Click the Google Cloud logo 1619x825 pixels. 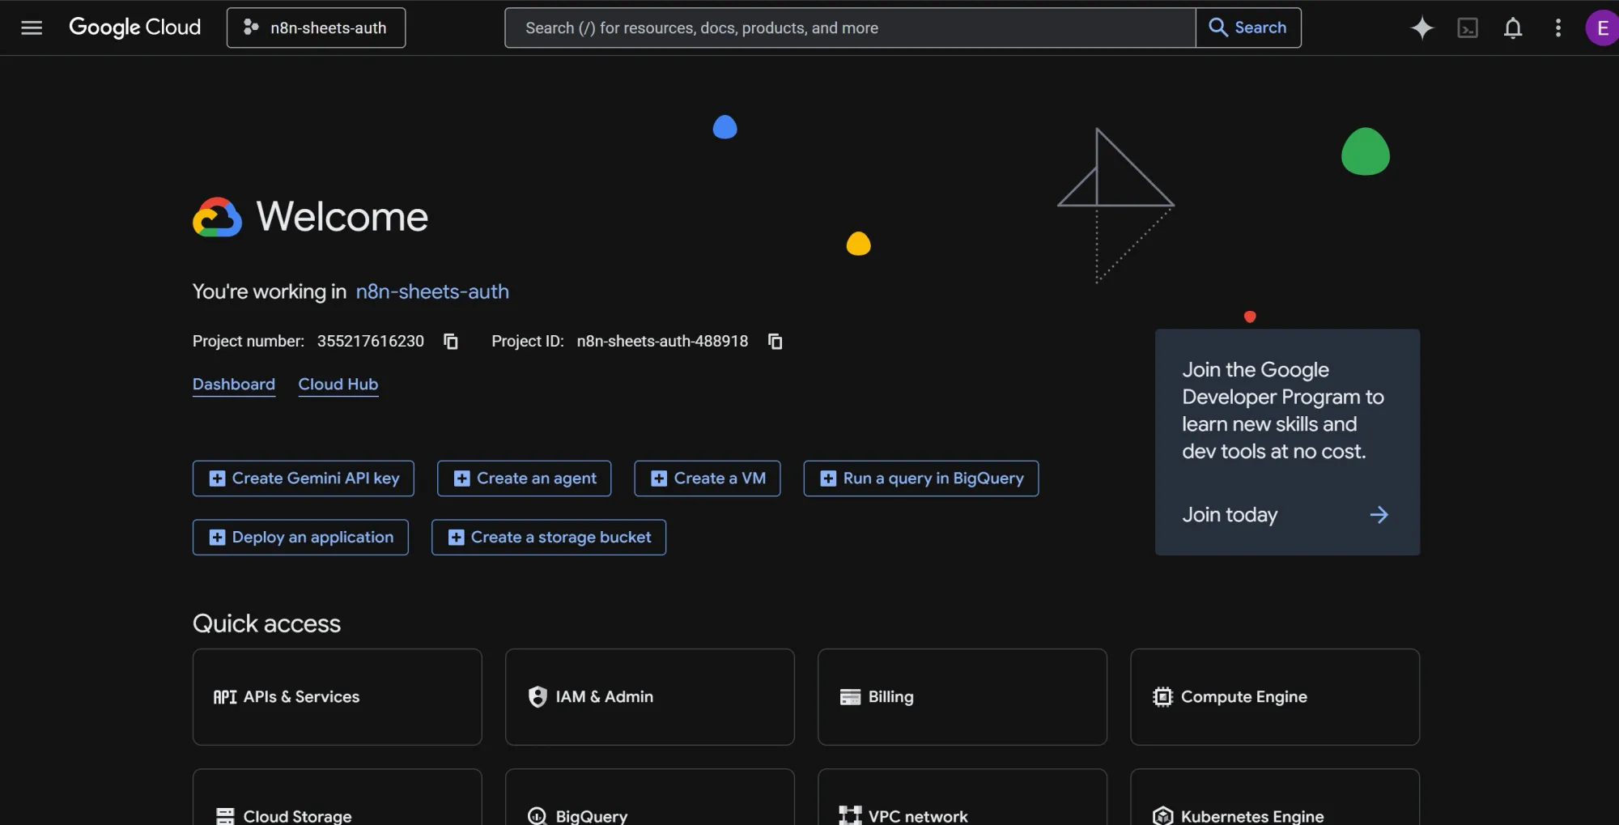point(134,28)
